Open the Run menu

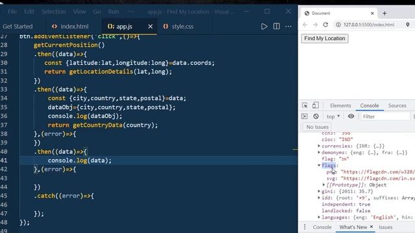(113, 12)
